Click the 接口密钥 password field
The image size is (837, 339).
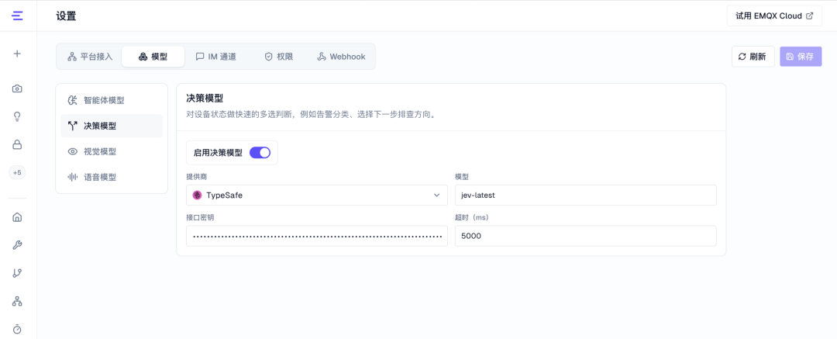pyautogui.click(x=317, y=236)
